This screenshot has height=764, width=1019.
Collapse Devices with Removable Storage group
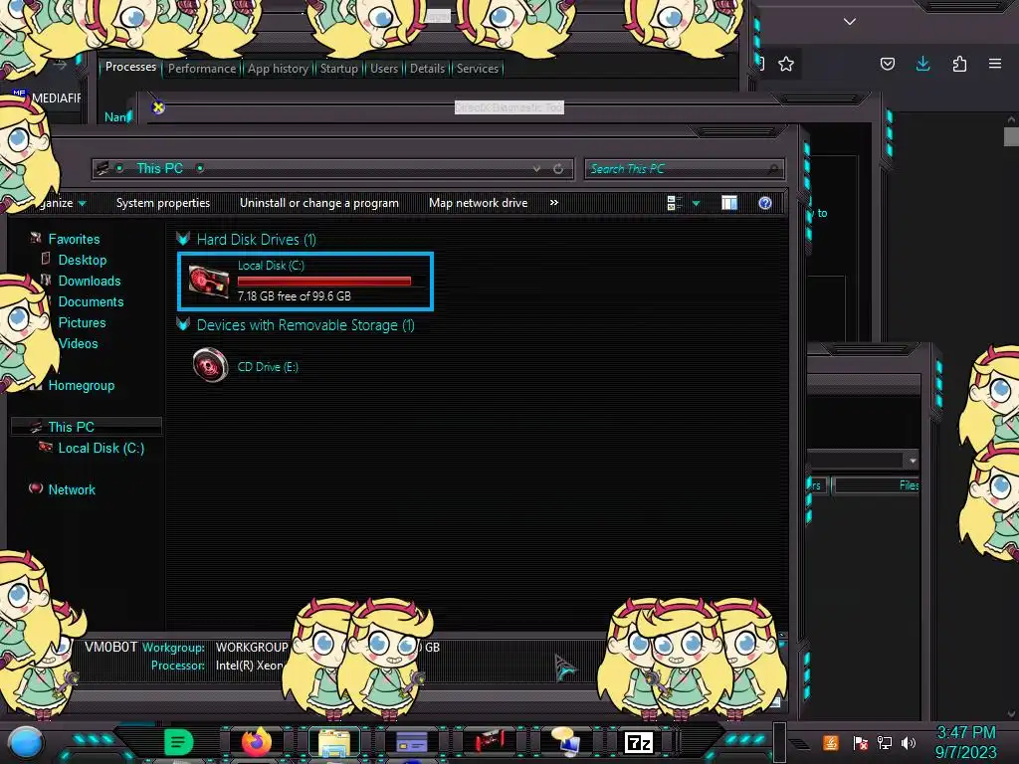183,325
